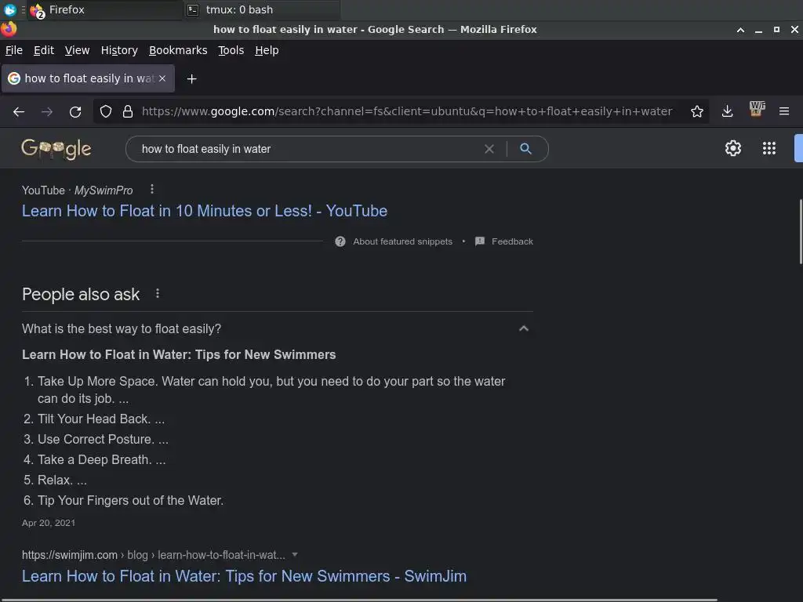Open the Firefox hamburger application menu

point(783,111)
